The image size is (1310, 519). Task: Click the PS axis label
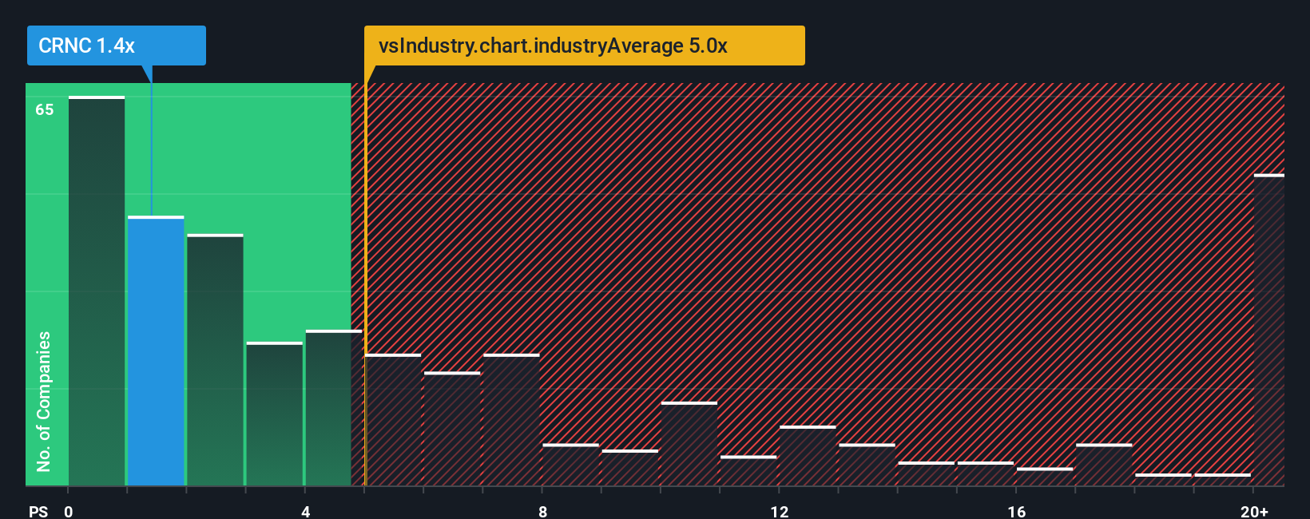pos(38,511)
